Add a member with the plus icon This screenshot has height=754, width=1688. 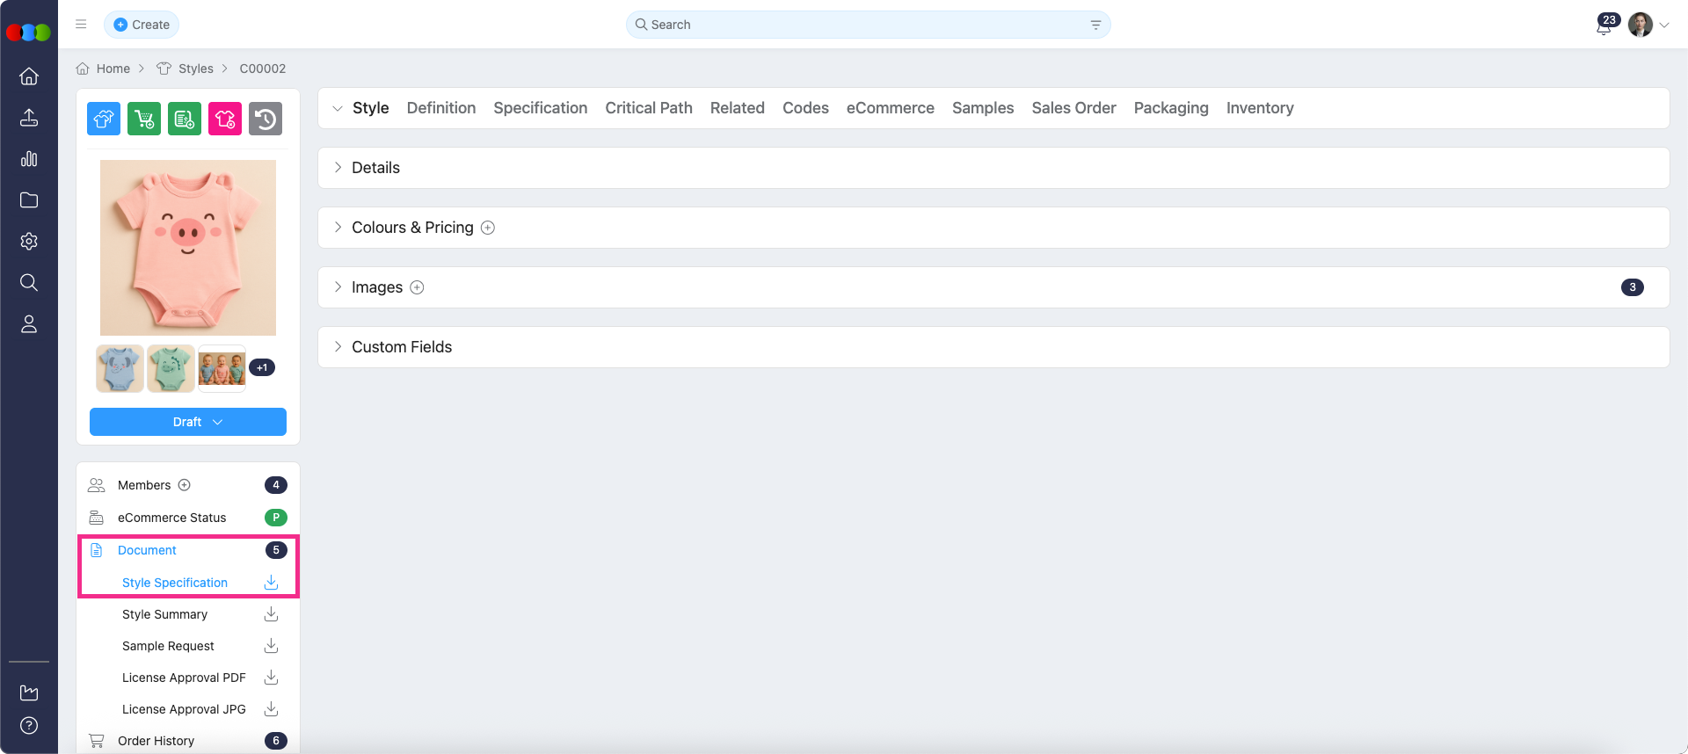(185, 485)
